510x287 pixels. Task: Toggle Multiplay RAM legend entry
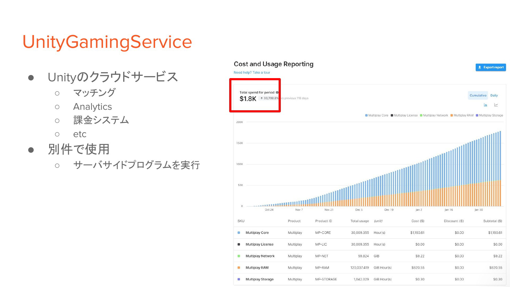[x=462, y=115]
